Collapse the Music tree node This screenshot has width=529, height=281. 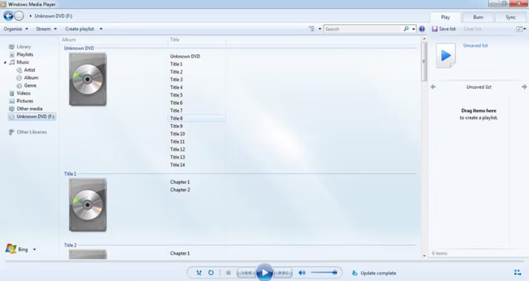tap(5, 62)
